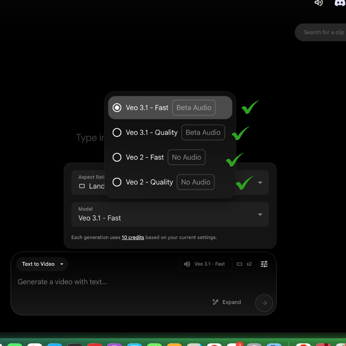This screenshot has height=346, width=346.
Task: Expand the Model dropdown arrow
Action: click(260, 215)
